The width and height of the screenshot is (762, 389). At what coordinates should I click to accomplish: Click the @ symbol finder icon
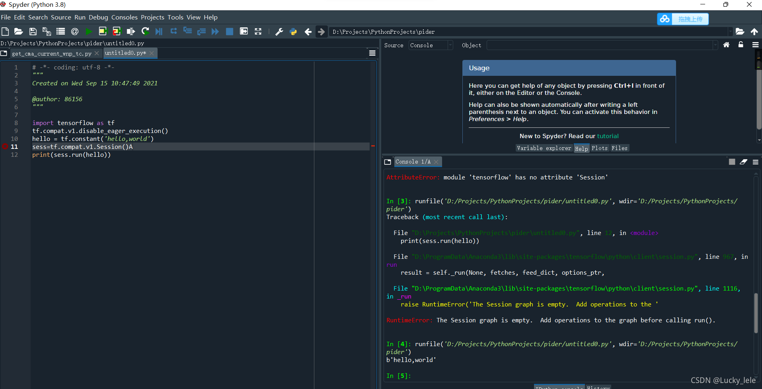coord(74,31)
